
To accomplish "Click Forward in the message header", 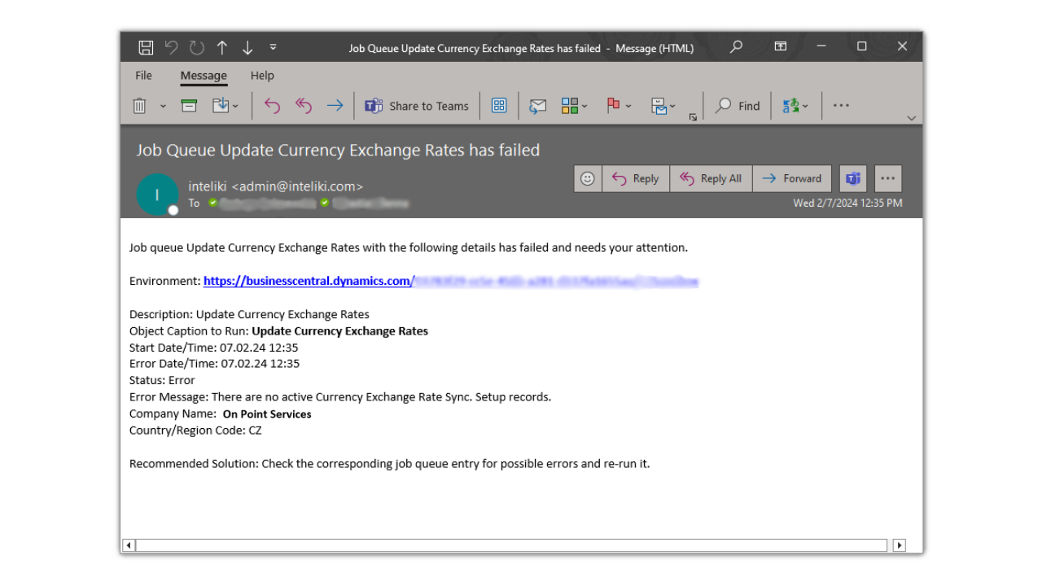I will [792, 178].
